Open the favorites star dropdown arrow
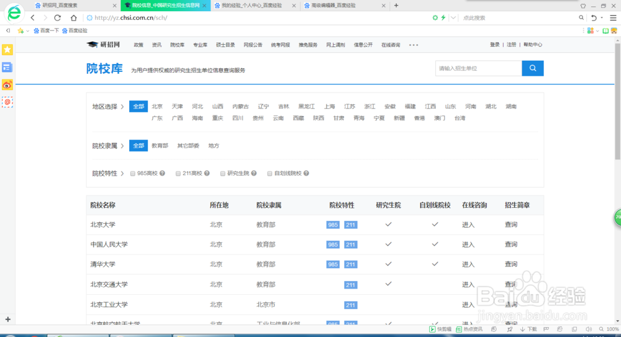621x337 pixels. point(28,31)
